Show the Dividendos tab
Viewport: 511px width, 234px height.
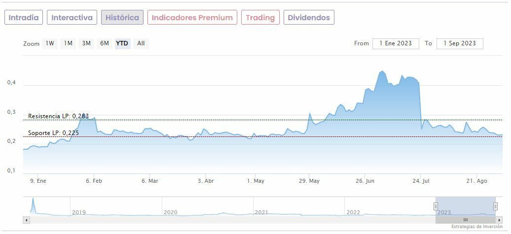[x=309, y=18]
